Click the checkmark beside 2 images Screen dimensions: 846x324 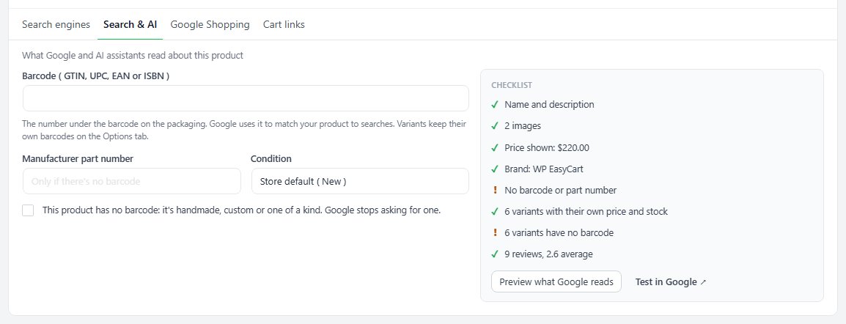495,125
